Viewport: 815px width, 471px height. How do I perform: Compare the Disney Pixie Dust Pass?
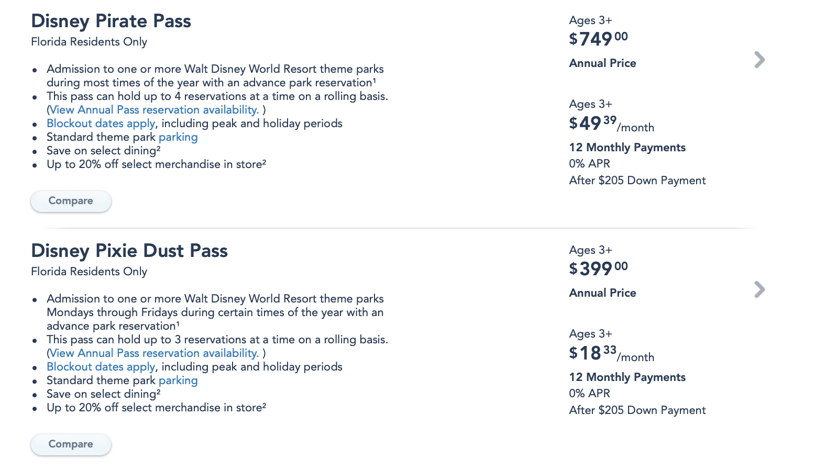coord(71,444)
